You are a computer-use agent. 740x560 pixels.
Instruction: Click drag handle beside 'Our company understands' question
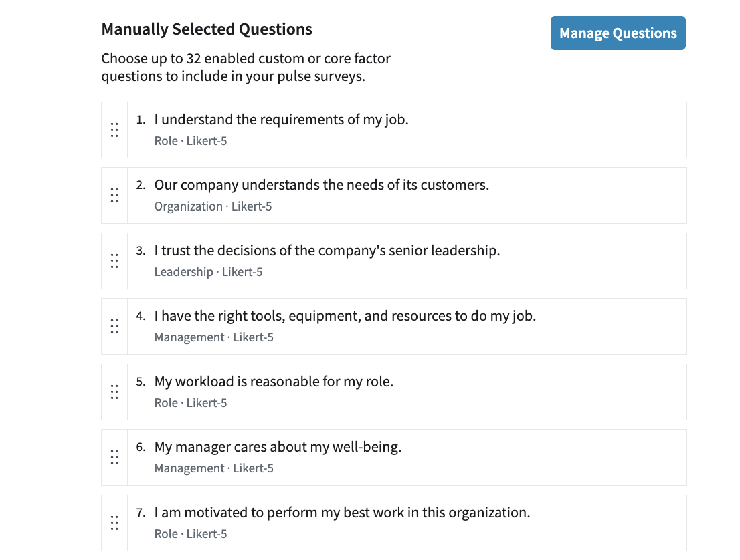point(114,195)
